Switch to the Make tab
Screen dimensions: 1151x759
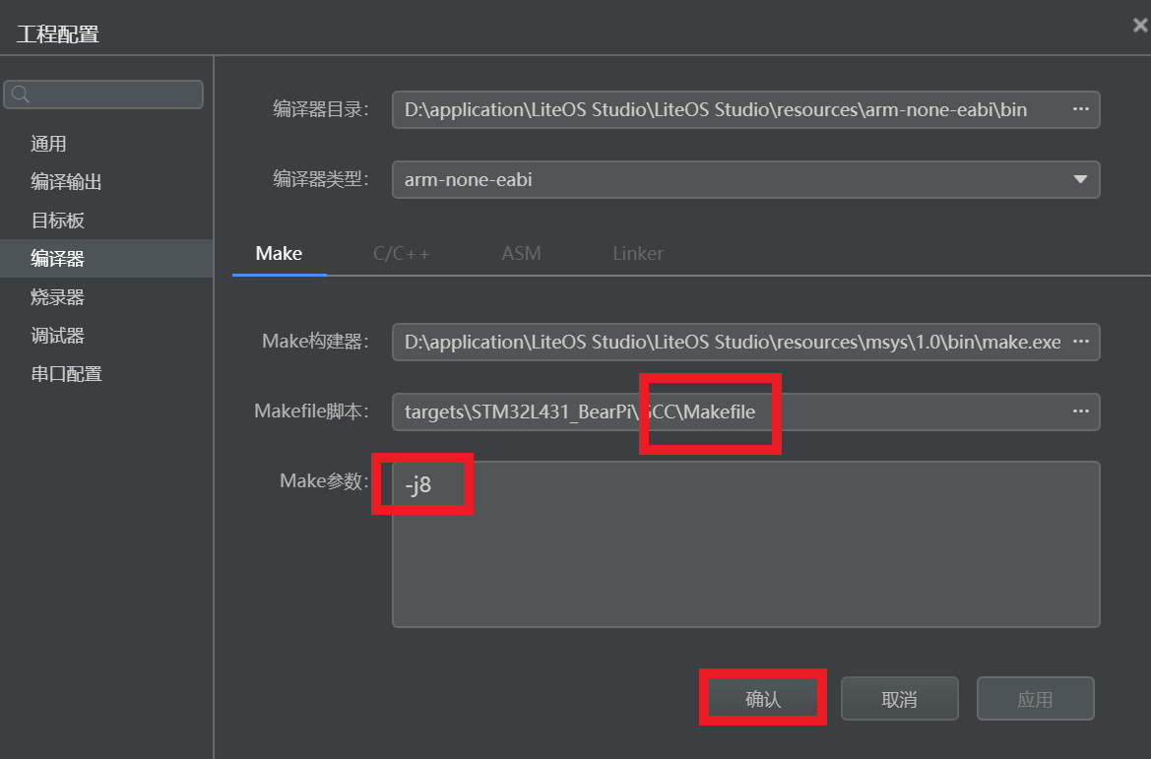[x=279, y=254]
